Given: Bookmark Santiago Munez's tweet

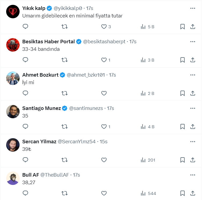Looking at the screenshot, I should click(x=182, y=127).
